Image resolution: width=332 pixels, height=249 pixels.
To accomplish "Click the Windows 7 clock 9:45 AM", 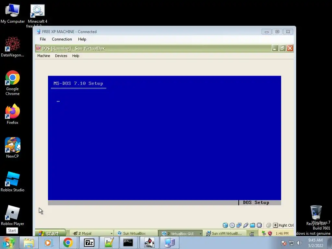I will click(x=315, y=243).
